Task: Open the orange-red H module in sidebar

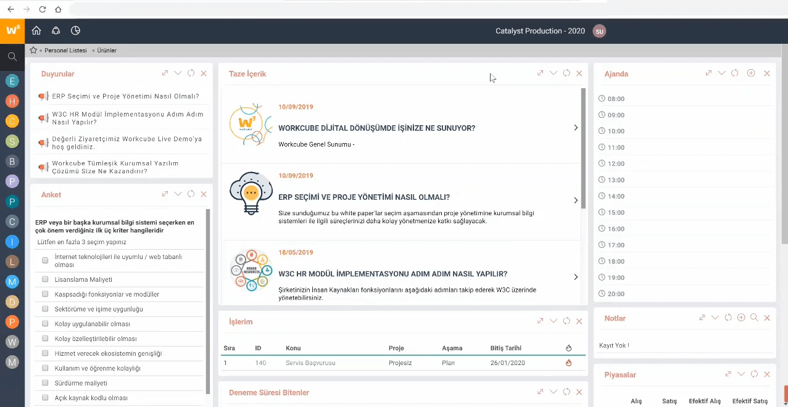Action: click(12, 101)
